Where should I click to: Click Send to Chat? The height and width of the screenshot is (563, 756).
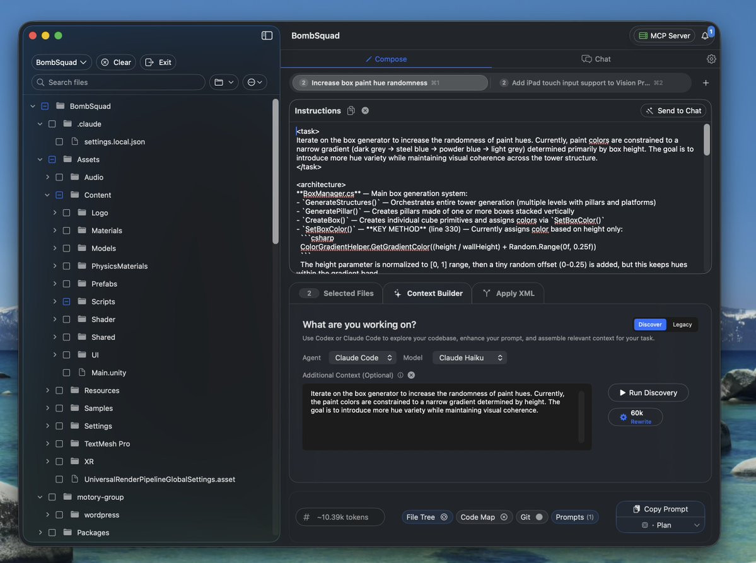coord(673,111)
